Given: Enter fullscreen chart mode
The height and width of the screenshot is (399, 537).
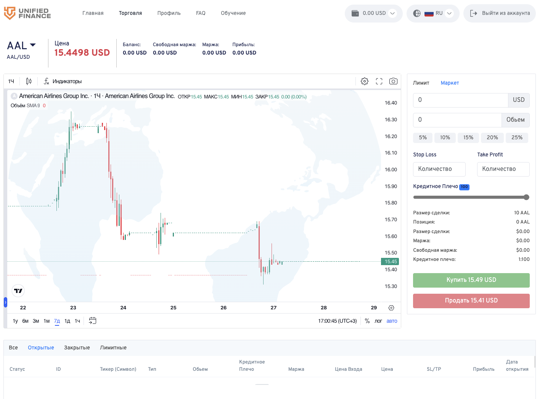Looking at the screenshot, I should pyautogui.click(x=379, y=81).
